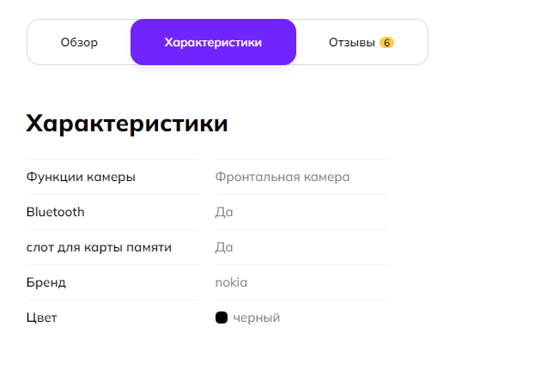Click the number 6 next to Отзывы
Viewport: 553px width, 369px height.
[386, 43]
